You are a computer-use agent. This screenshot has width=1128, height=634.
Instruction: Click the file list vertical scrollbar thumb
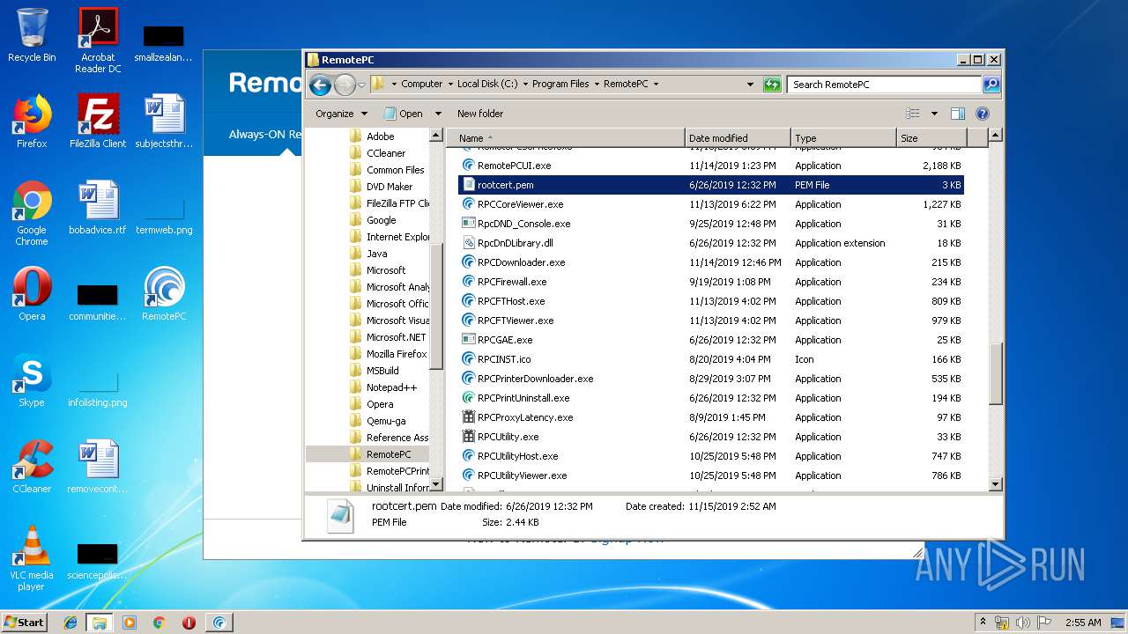pos(996,374)
